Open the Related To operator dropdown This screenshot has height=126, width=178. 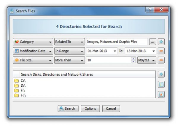(x=69, y=42)
